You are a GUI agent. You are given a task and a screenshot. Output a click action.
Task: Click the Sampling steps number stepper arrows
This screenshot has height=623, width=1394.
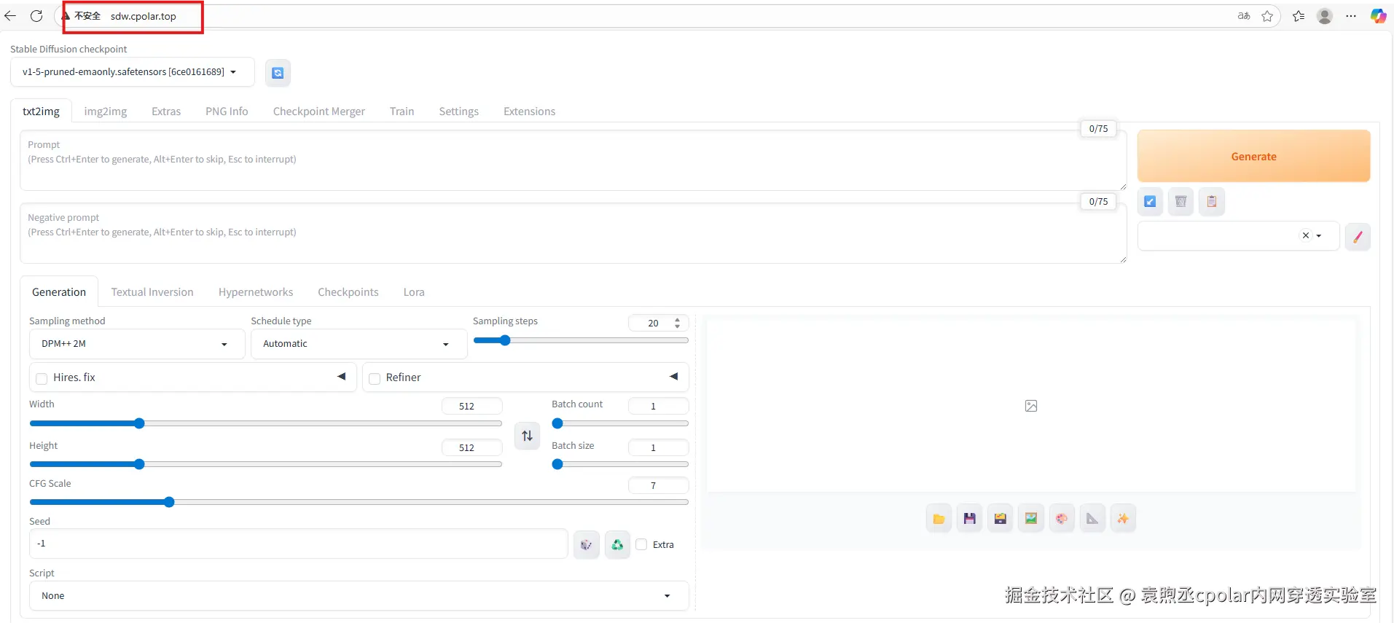(x=678, y=323)
